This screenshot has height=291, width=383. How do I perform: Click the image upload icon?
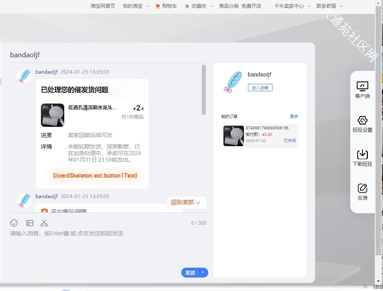click(30, 223)
